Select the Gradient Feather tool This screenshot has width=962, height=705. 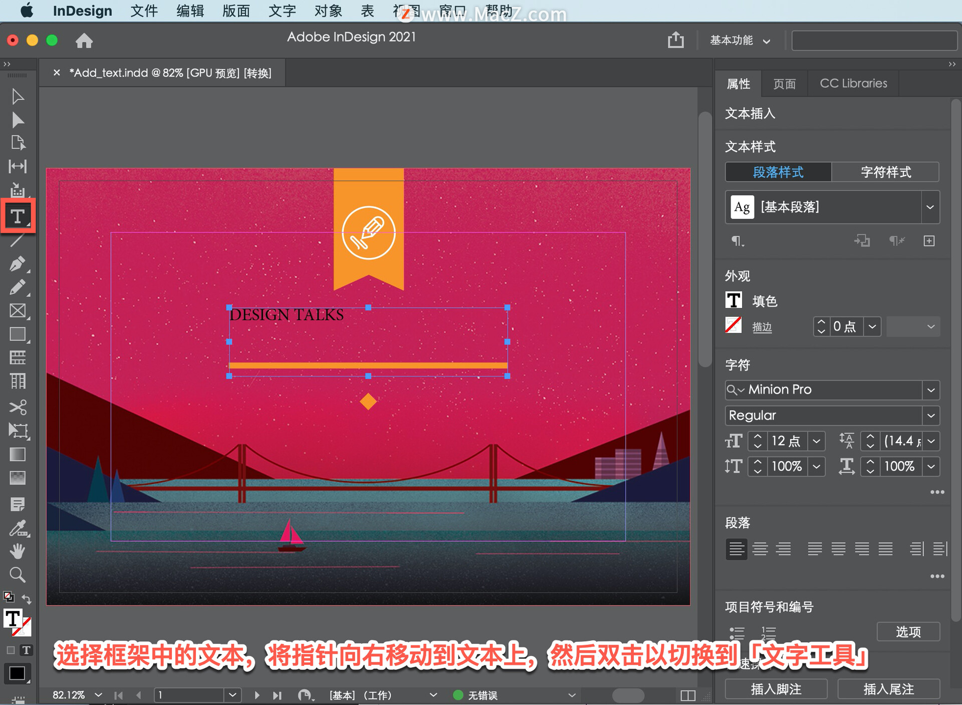tap(18, 478)
